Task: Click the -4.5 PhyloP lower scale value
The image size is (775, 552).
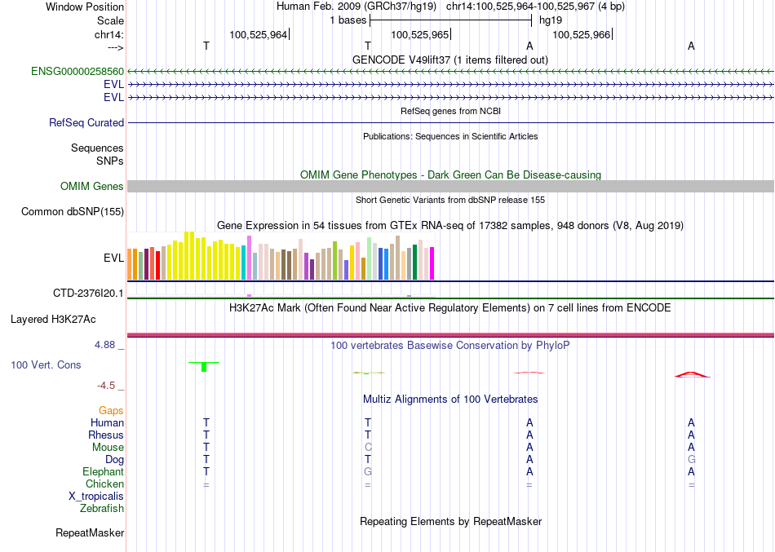Action: (106, 386)
